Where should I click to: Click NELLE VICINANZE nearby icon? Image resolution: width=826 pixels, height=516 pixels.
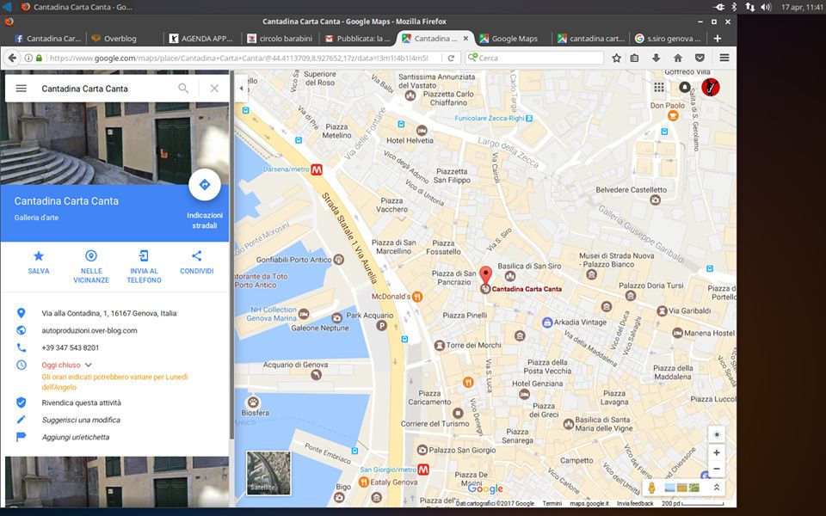click(91, 256)
